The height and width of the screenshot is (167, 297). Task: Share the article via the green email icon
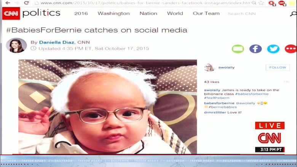238,49
